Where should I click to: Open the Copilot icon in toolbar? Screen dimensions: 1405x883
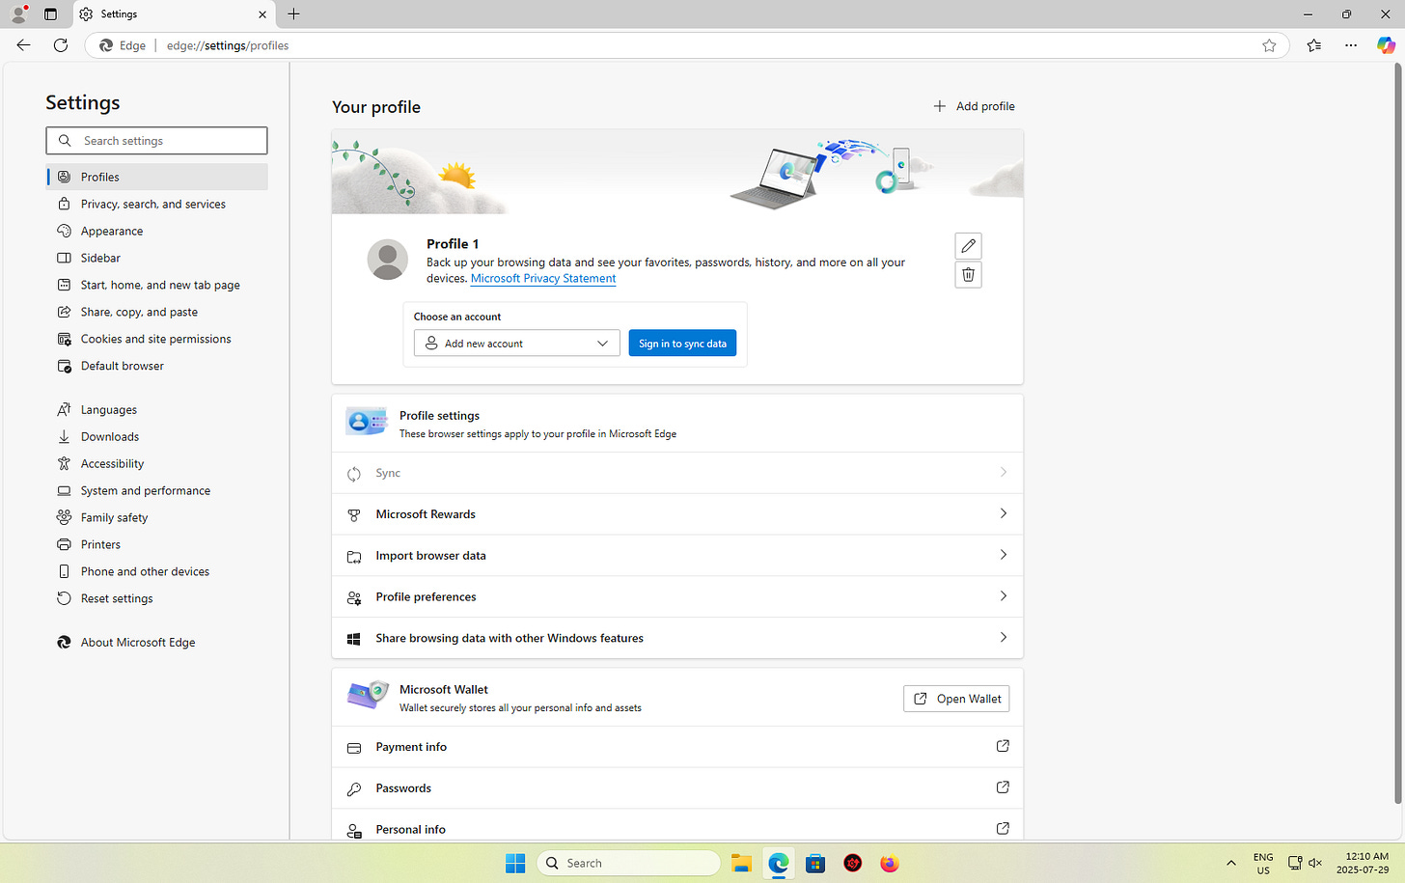[1386, 45]
